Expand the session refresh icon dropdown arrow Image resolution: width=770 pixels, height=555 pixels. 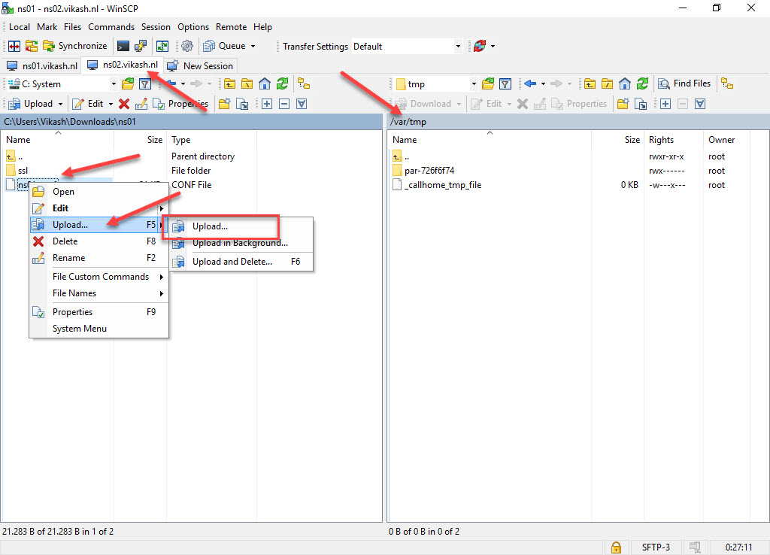493,46
